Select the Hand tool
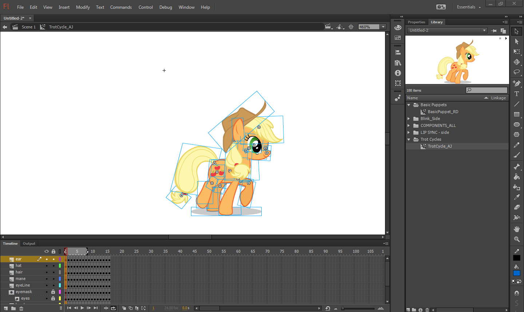This screenshot has height=312, width=524. 516,229
